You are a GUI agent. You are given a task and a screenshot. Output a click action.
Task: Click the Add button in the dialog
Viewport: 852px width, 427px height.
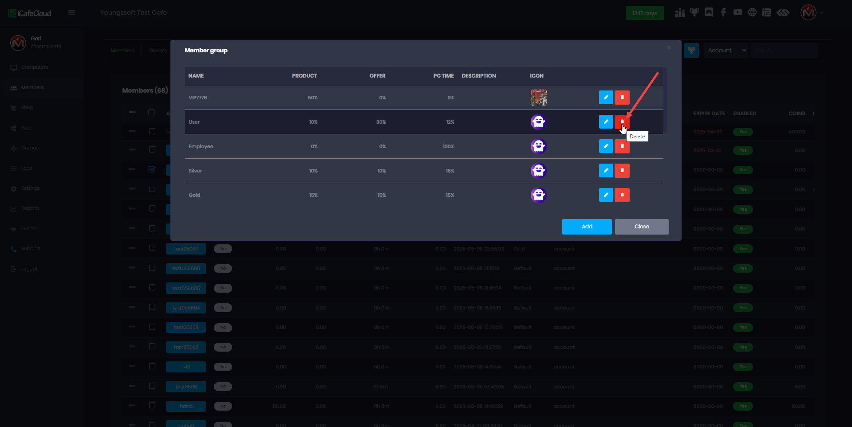tap(587, 227)
